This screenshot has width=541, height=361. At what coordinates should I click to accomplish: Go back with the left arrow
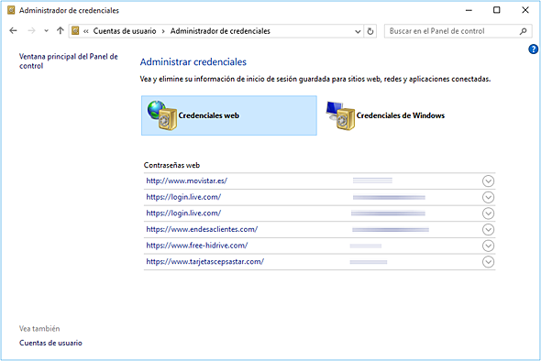pos(13,31)
